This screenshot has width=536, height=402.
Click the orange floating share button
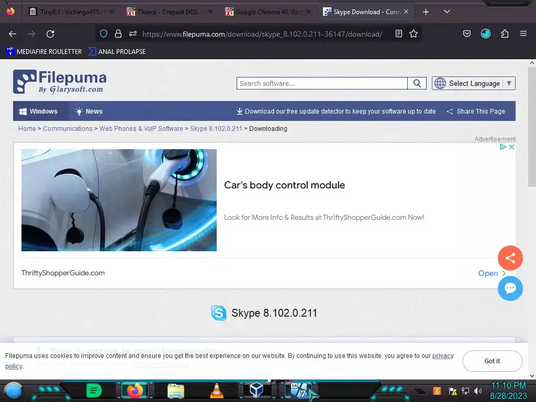[510, 258]
